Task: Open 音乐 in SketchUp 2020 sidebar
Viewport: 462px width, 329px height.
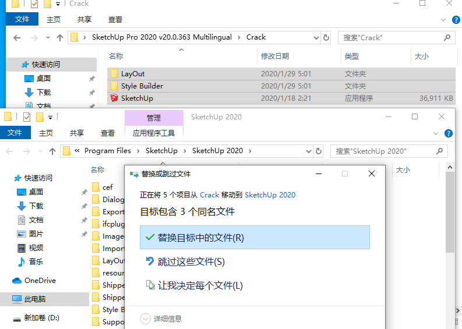Action: click(36, 261)
